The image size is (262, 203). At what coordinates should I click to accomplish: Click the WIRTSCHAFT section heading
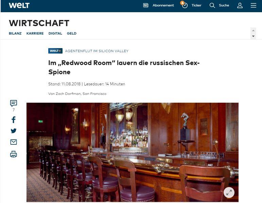tap(39, 23)
